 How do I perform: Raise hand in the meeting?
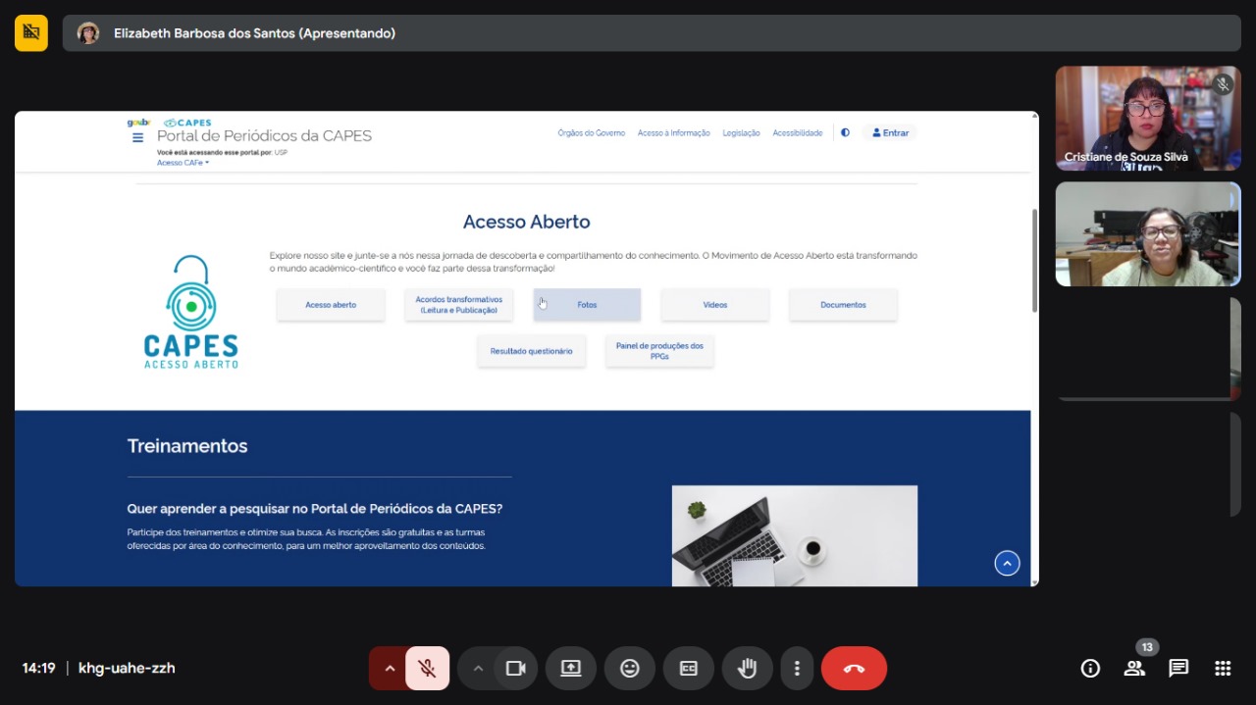pos(748,669)
